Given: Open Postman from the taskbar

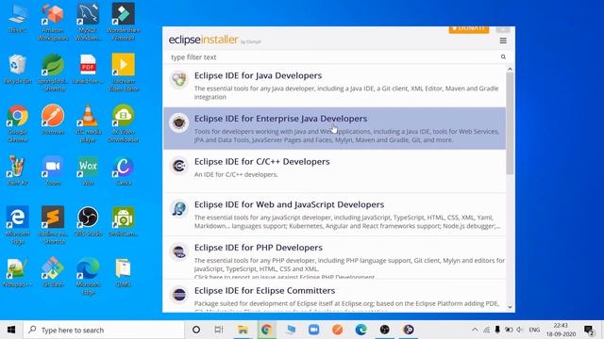Looking at the screenshot, I should [x=338, y=330].
